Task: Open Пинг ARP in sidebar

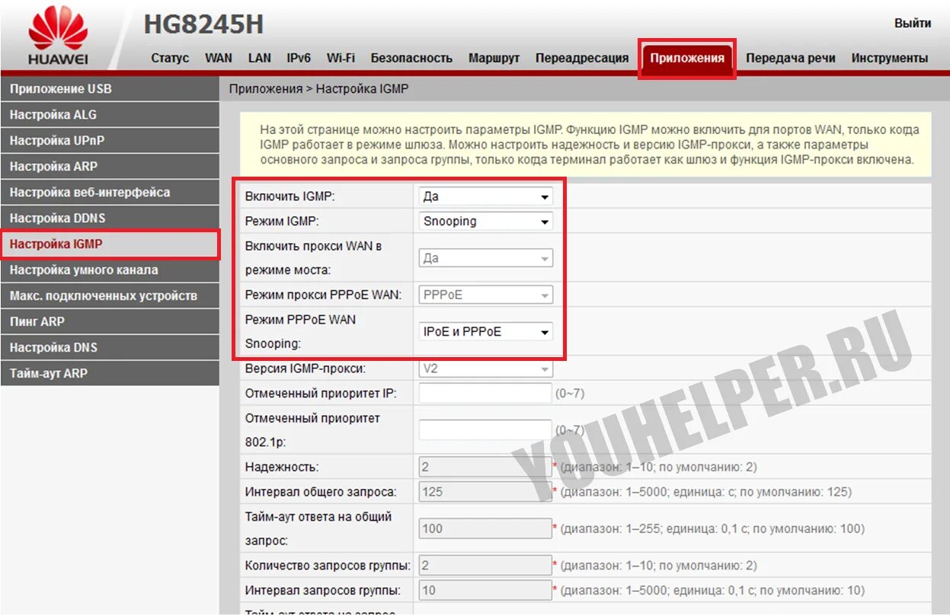Action: pos(110,322)
